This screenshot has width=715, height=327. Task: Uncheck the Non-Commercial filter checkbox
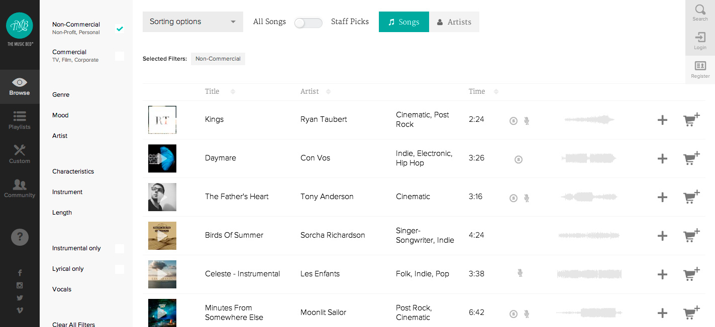click(120, 29)
